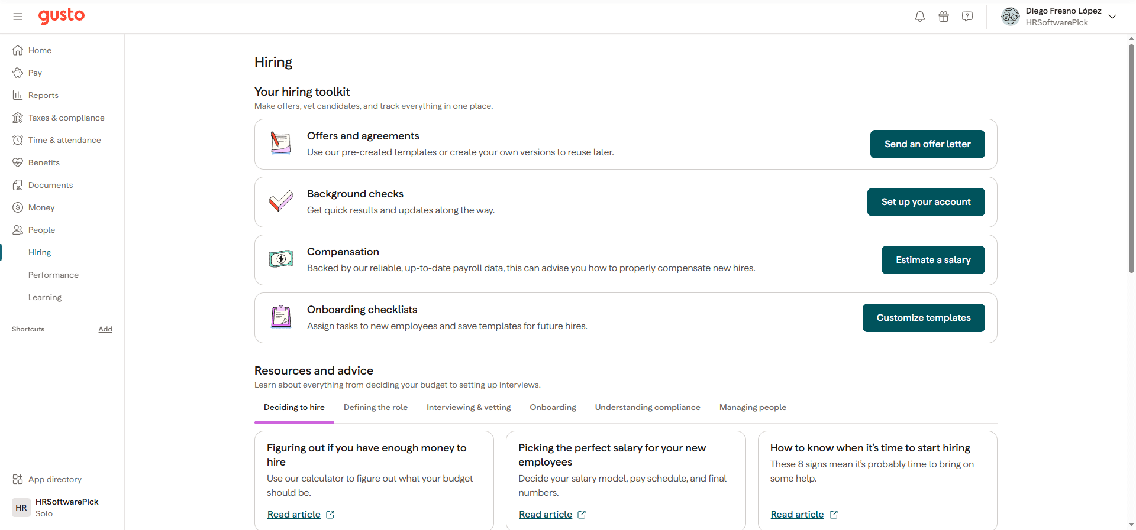
Task: Click the Money dollar icon
Action: click(18, 207)
